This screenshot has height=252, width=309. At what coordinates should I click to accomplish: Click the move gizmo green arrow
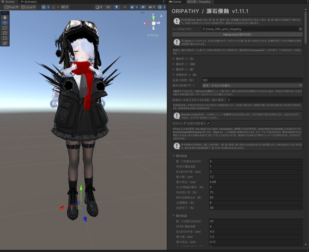click(81, 187)
